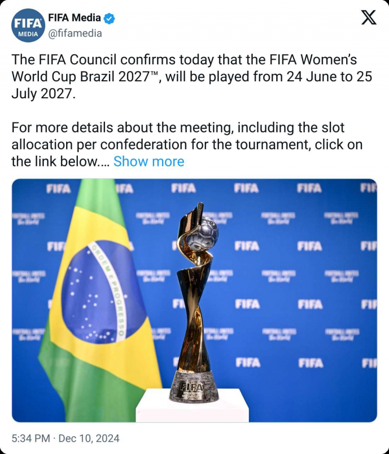Click the @fifamedia handle
The width and height of the screenshot is (389, 454).
pyautogui.click(x=75, y=33)
